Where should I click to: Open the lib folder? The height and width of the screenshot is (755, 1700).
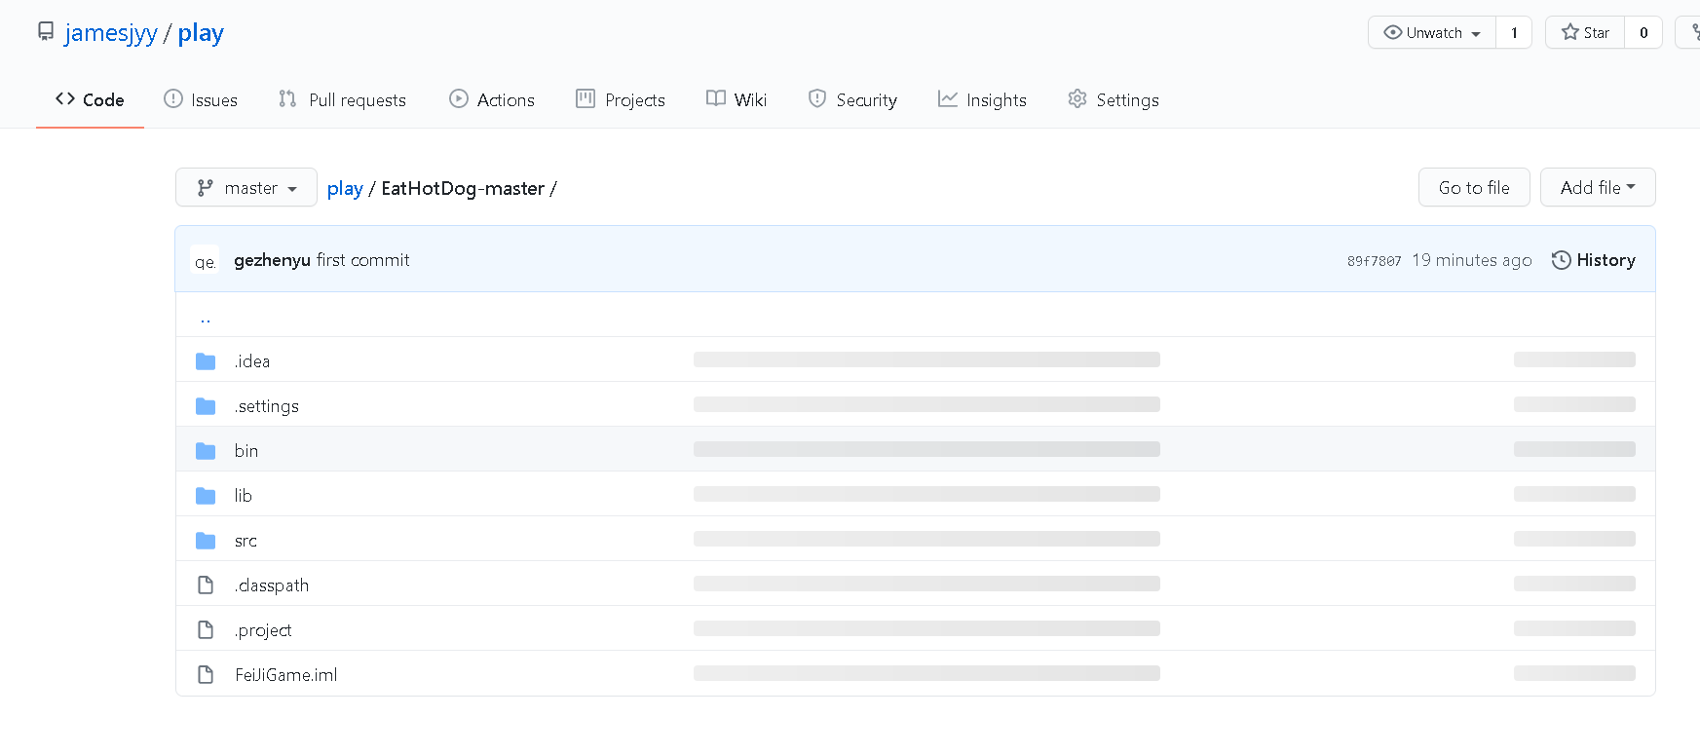pos(244,496)
